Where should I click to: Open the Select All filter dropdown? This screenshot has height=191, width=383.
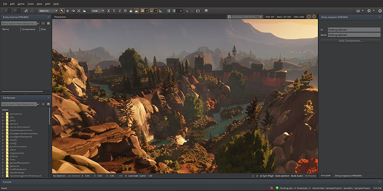point(48,11)
